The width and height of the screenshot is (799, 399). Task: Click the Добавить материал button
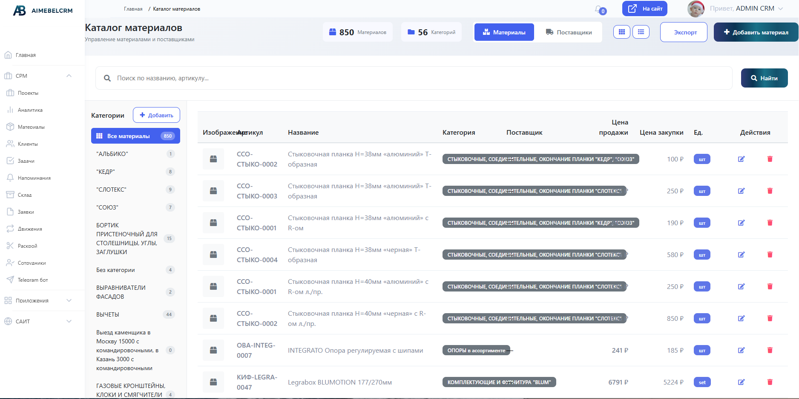coord(756,32)
